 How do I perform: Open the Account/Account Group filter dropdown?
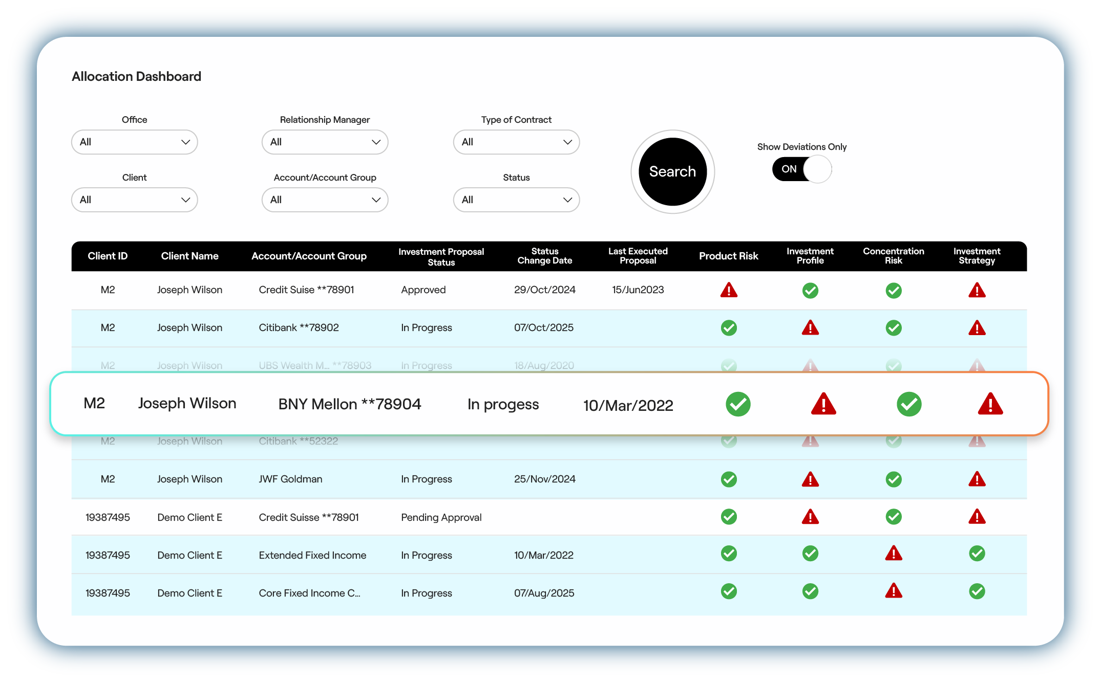(325, 200)
